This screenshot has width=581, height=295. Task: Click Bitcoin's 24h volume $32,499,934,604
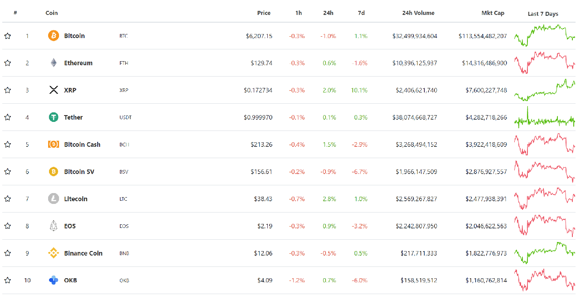[x=415, y=36]
